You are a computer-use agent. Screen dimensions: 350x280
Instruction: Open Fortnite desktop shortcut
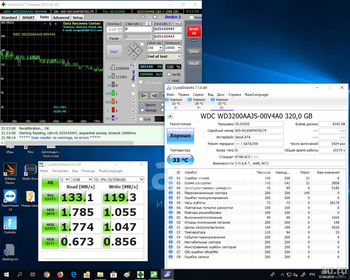(x=10, y=225)
